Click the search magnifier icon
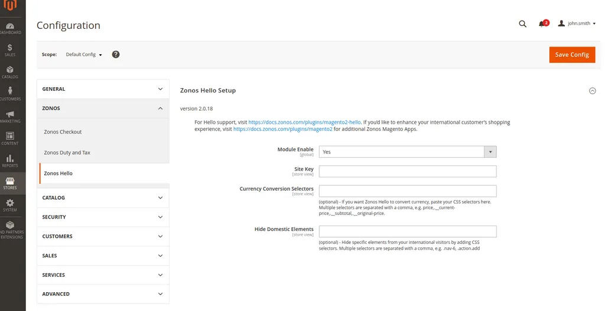Viewport: 605px width, 311px height. 522,24
